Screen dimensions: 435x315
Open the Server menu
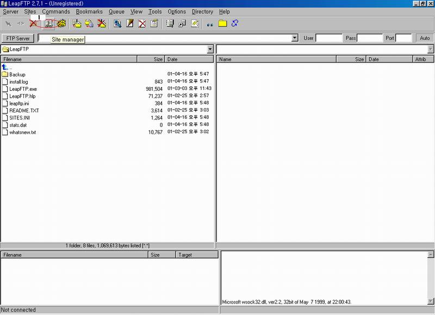[x=10, y=11]
